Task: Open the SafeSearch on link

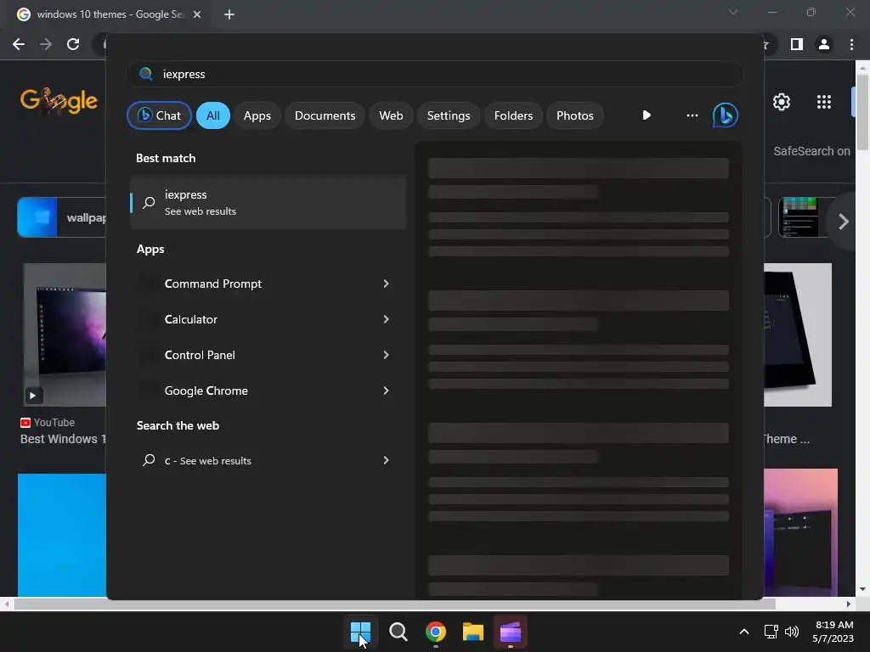Action: click(811, 151)
